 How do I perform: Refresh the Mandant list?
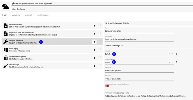176,54
